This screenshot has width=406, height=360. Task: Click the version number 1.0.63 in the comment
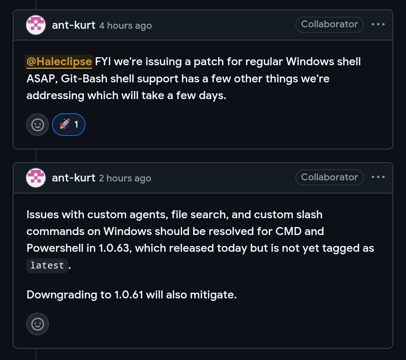tap(114, 248)
